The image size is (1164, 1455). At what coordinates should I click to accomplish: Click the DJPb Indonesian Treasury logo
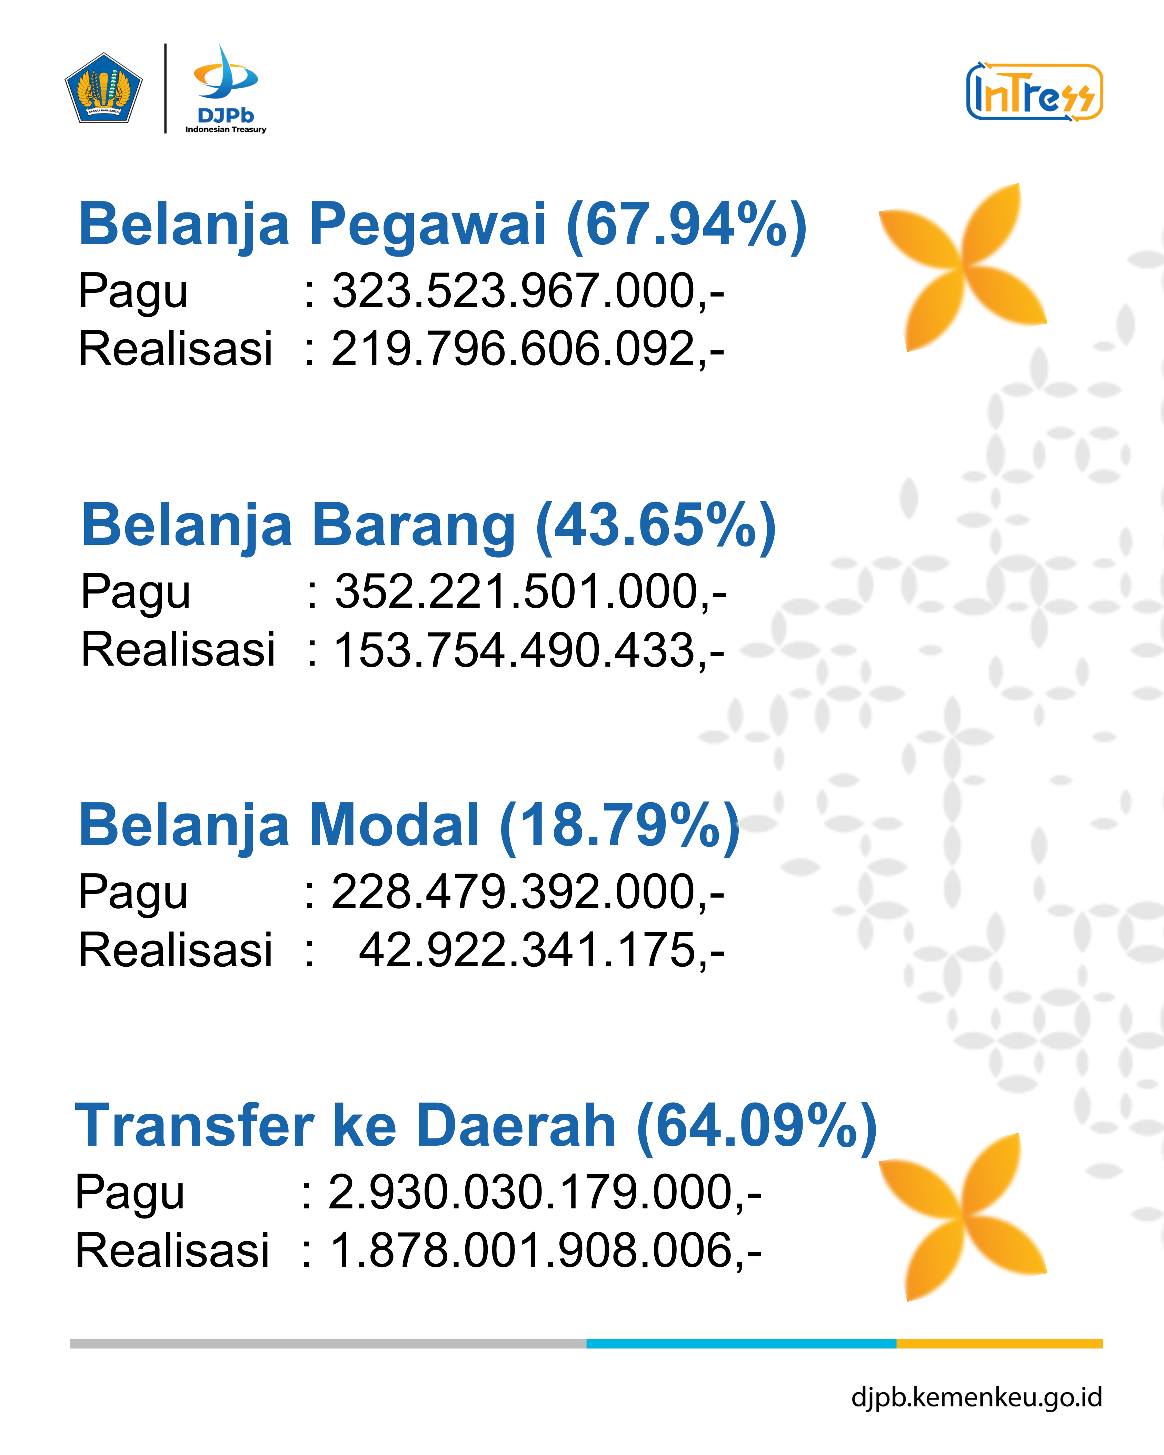[225, 89]
